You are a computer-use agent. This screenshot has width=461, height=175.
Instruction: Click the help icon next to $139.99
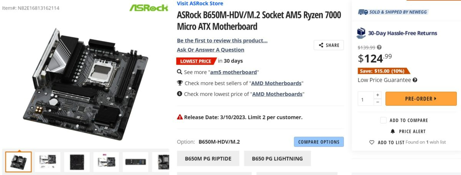(x=379, y=48)
